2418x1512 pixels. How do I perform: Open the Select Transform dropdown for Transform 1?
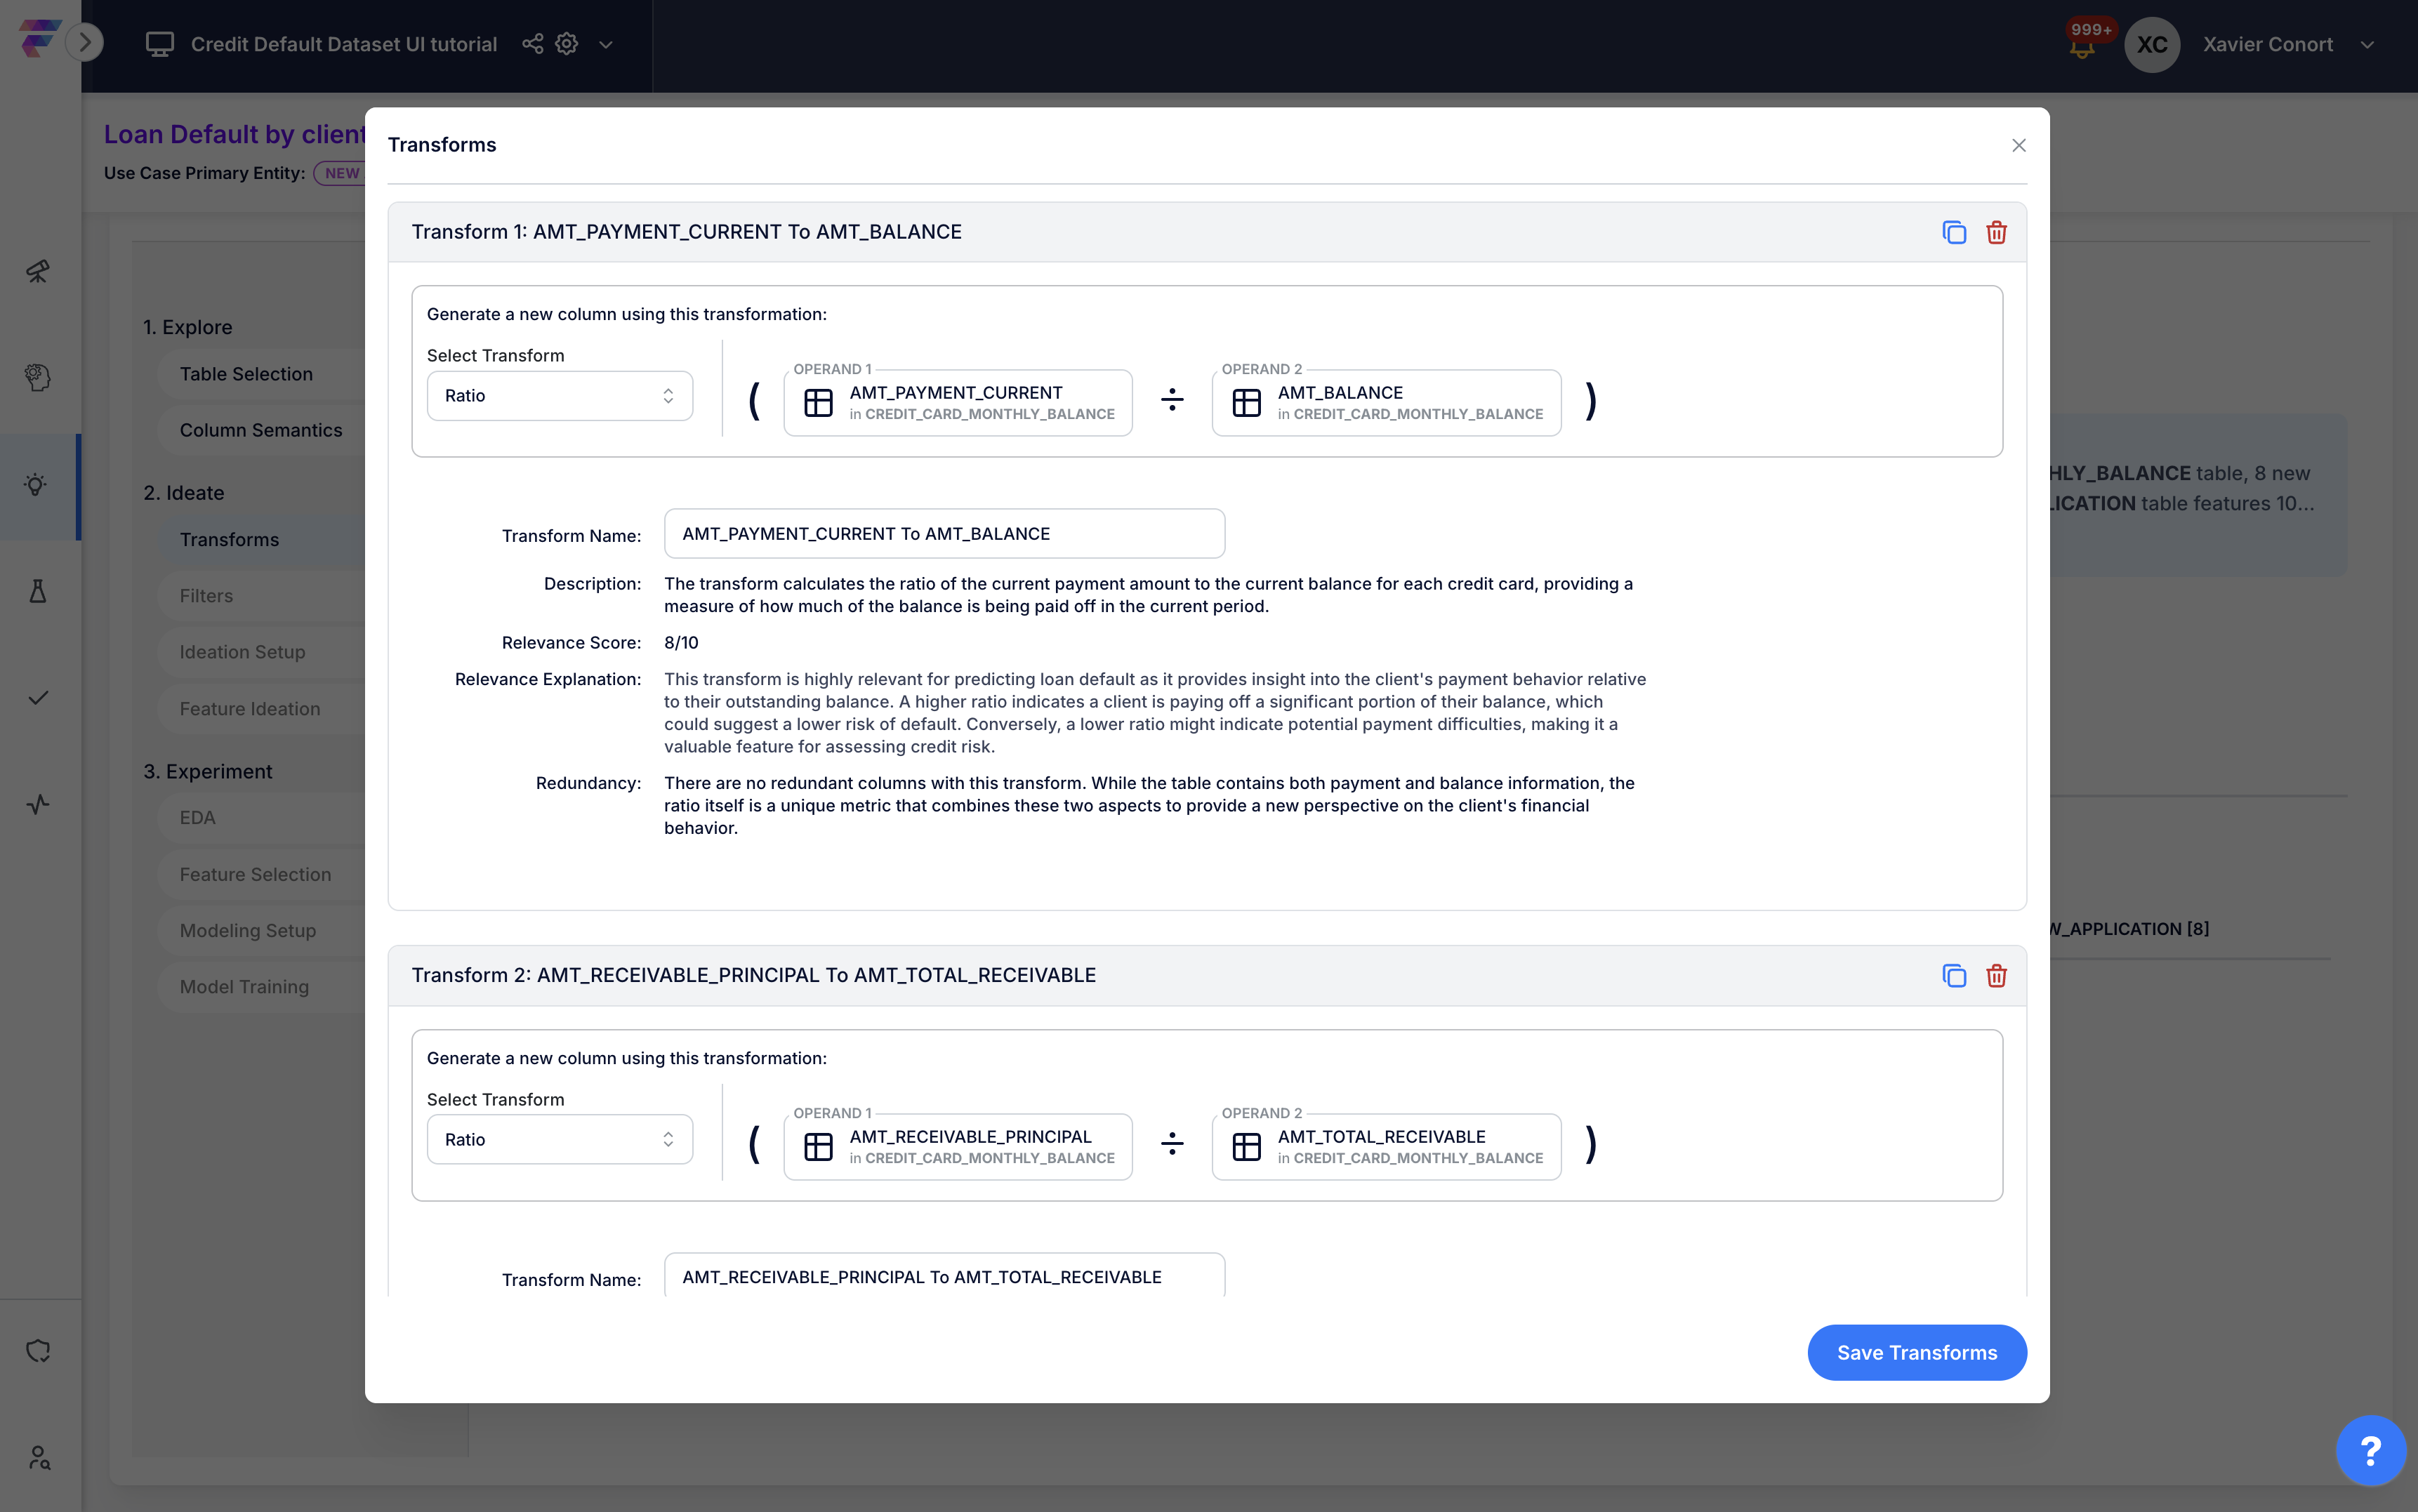(x=559, y=396)
